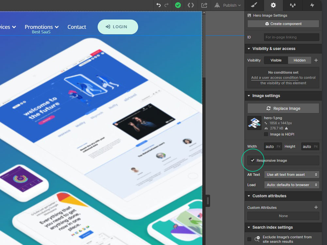Screen dimensions: 327x245
Task: Open the Style Manager drops tab
Action: point(293,5)
